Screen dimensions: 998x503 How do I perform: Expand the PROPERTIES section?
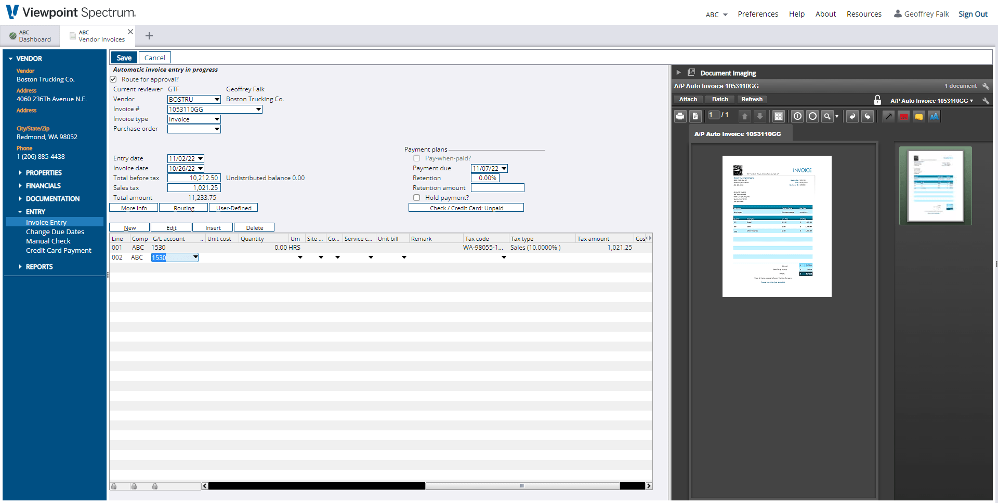[44, 173]
